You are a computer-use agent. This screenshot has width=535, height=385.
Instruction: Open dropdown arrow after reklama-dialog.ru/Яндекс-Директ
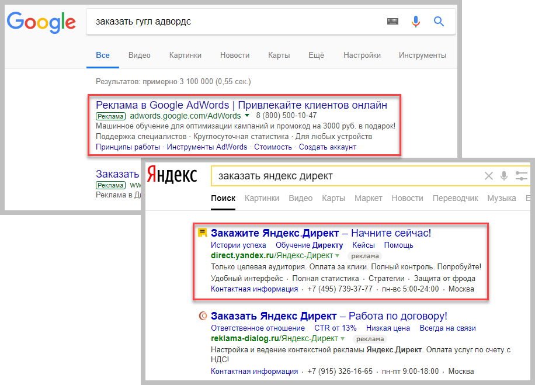(343, 339)
